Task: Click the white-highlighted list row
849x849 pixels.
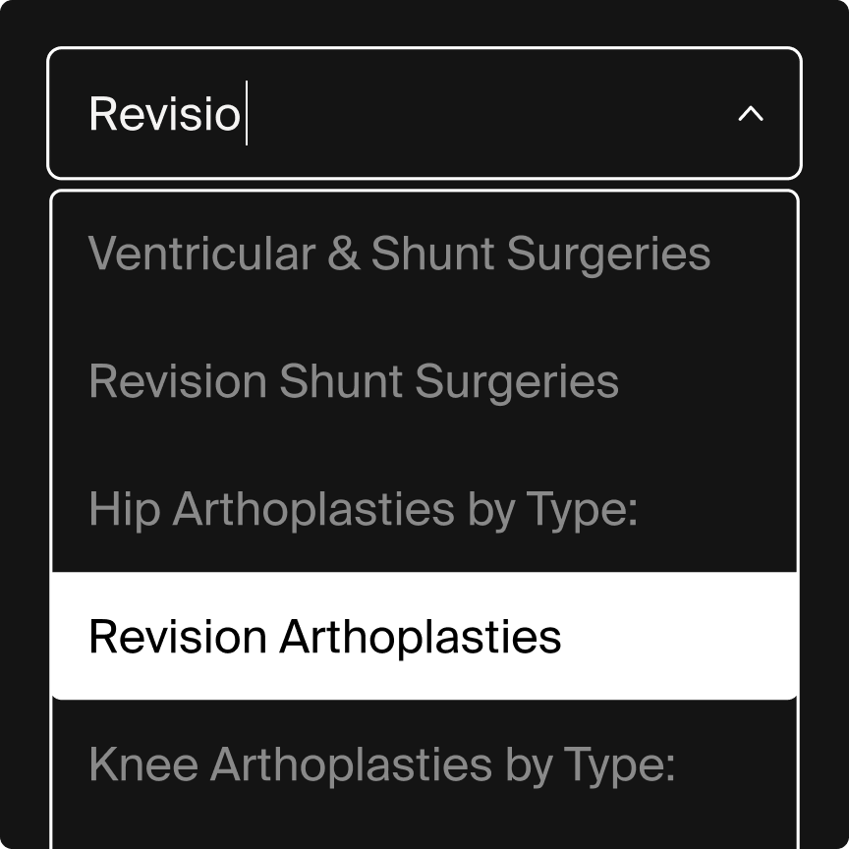Action: coord(424,637)
